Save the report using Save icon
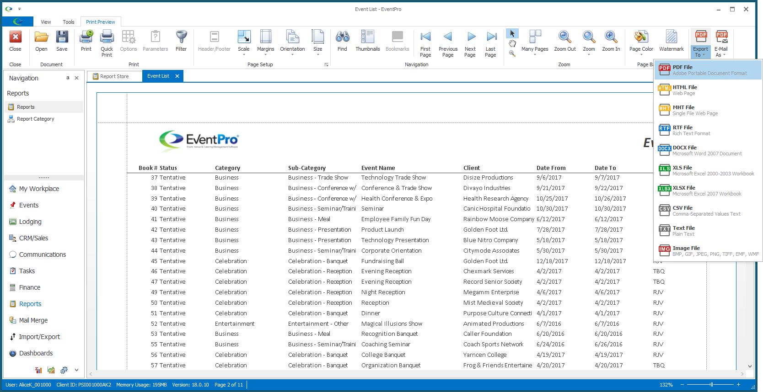 click(62, 37)
